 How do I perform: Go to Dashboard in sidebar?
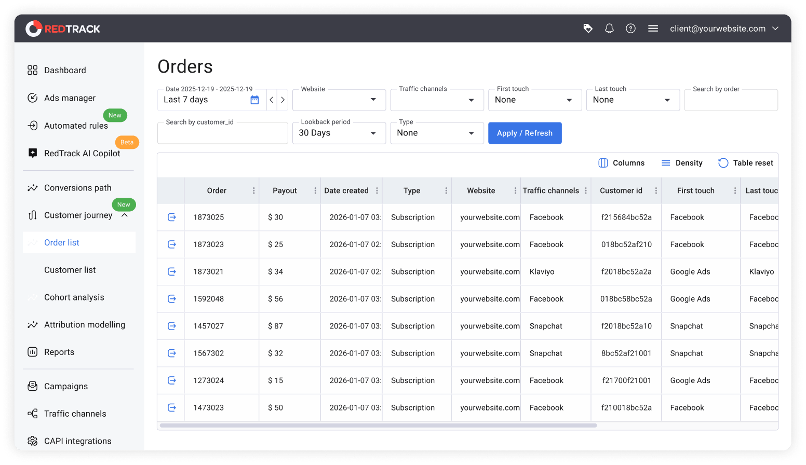pyautogui.click(x=65, y=70)
